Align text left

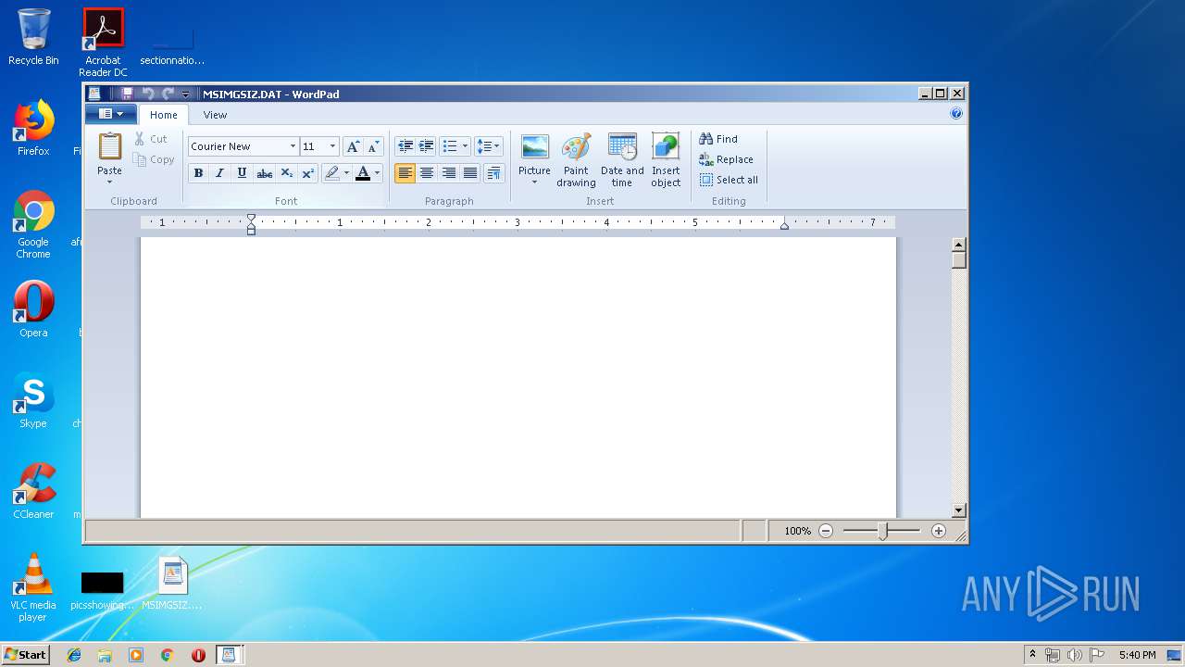pos(405,173)
